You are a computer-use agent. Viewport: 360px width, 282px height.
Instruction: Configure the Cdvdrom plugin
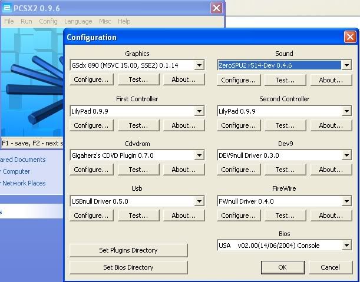tap(91, 170)
